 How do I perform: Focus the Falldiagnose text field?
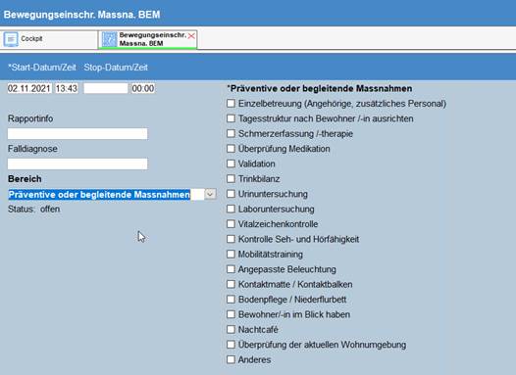tap(77, 164)
